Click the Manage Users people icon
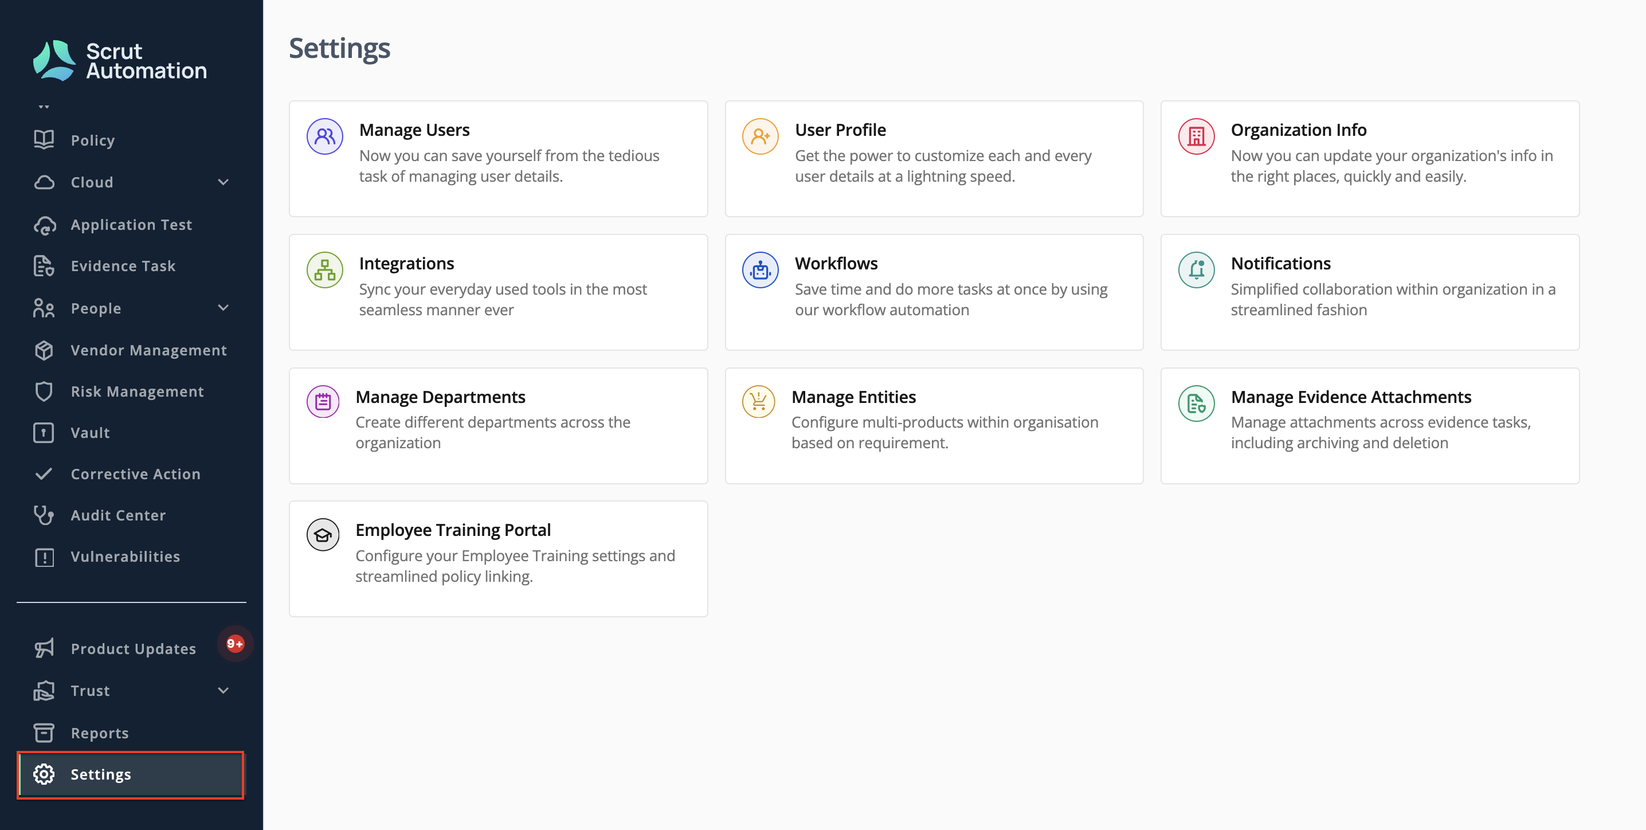The image size is (1646, 830). (324, 136)
